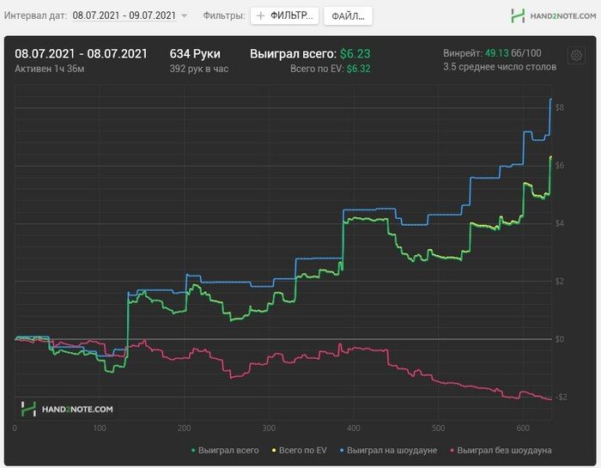The image size is (601, 468).
Task: Toggle the Выиграл на шоудауне legend series
Action: (x=388, y=450)
